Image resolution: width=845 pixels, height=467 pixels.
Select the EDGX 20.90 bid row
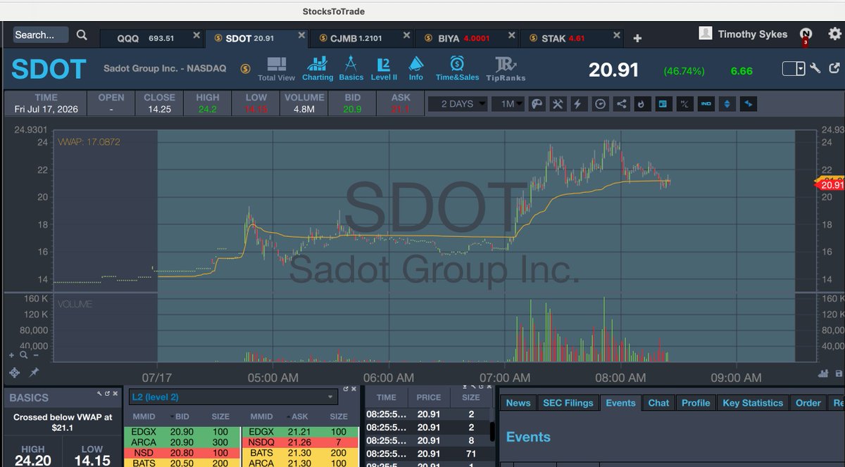182,430
